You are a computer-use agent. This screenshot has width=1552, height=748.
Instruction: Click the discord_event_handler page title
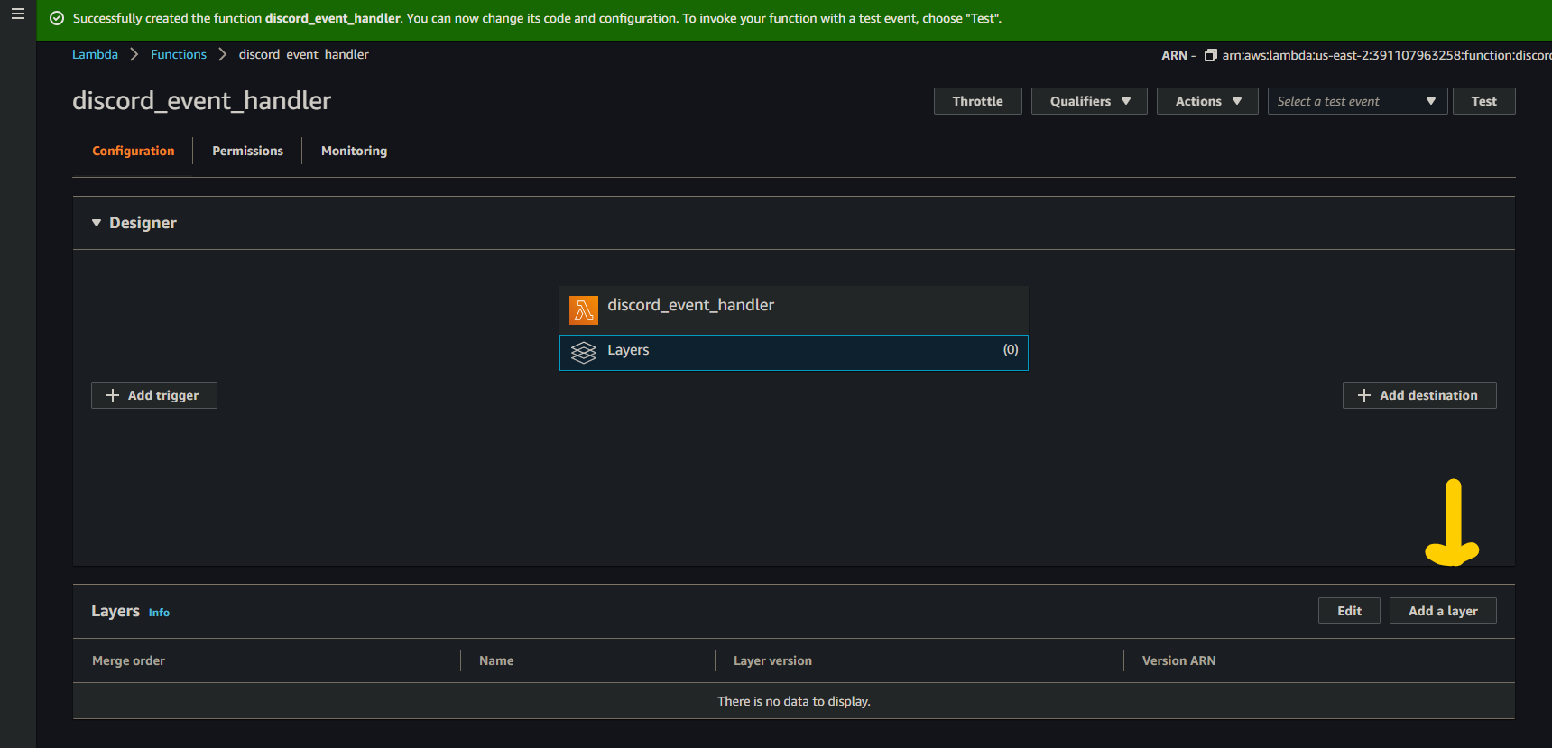(x=201, y=101)
